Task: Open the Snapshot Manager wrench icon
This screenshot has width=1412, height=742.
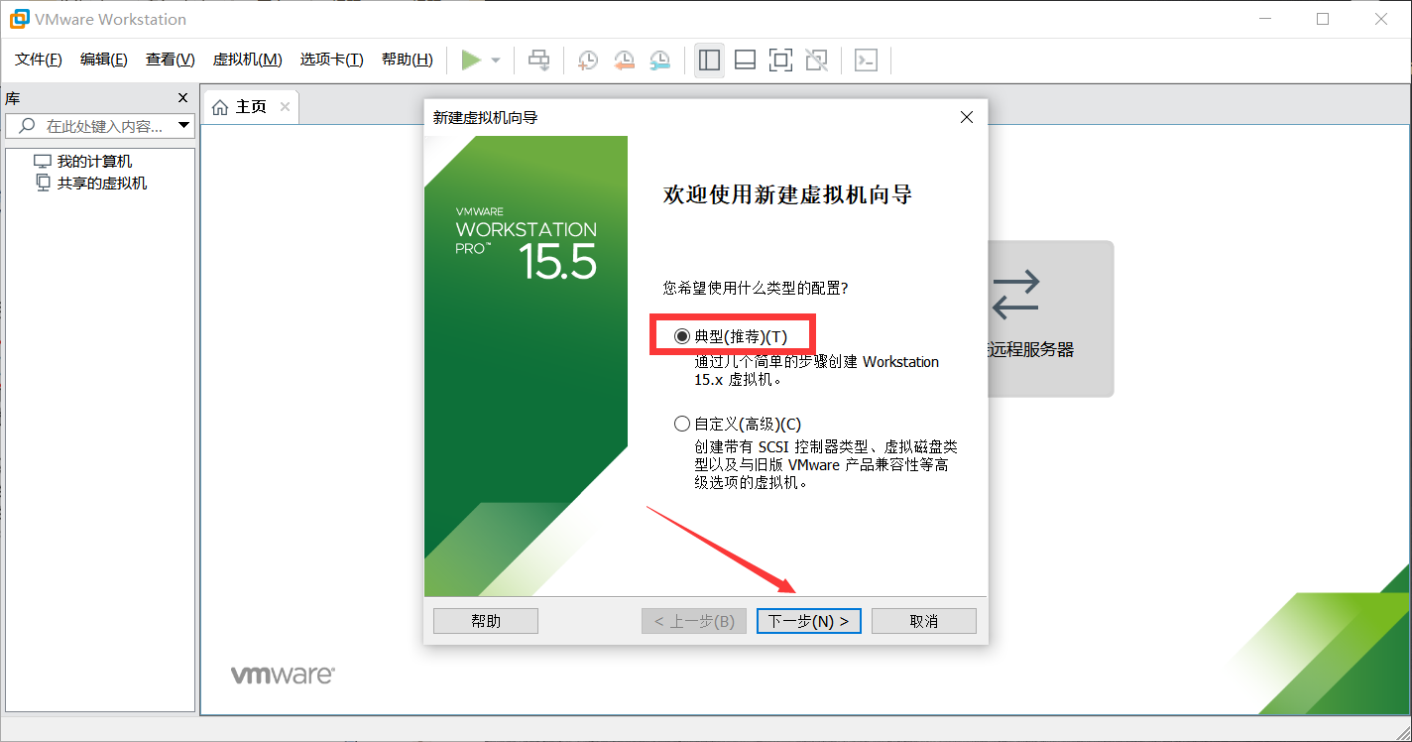Action: click(x=659, y=61)
